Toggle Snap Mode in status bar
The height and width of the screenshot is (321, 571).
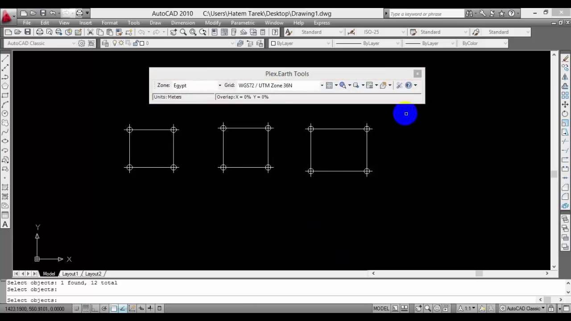77,309
